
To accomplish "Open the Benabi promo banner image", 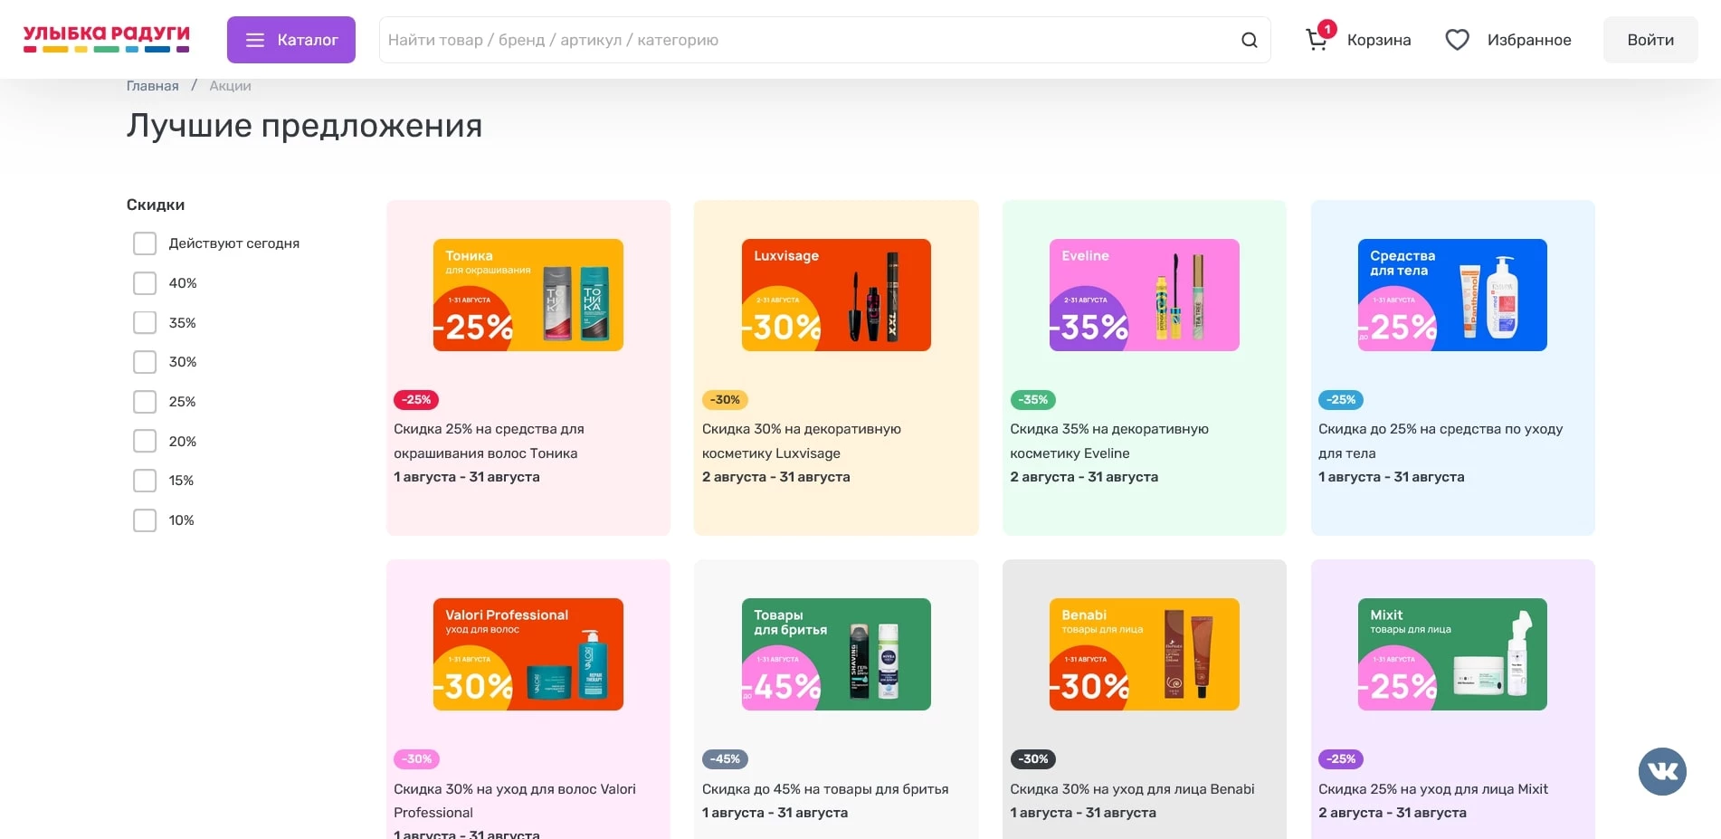I will point(1144,654).
